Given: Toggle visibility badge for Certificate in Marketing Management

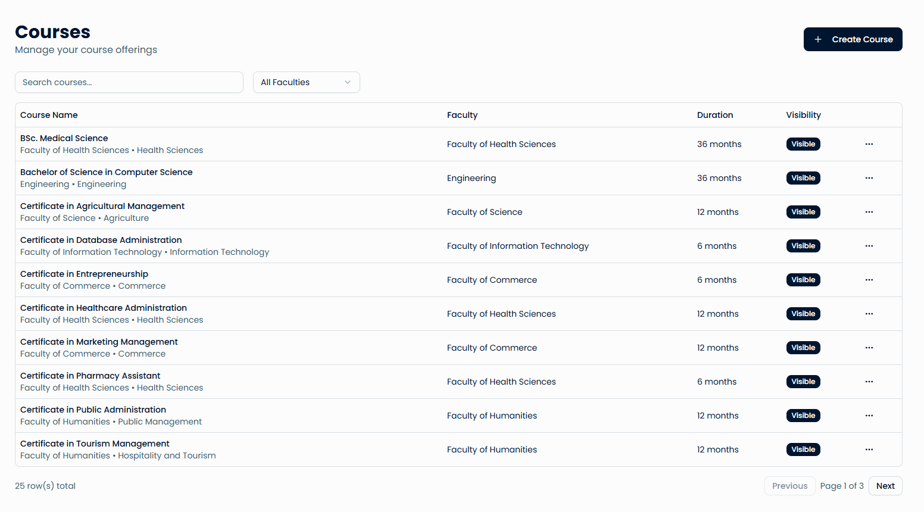Looking at the screenshot, I should pyautogui.click(x=803, y=347).
